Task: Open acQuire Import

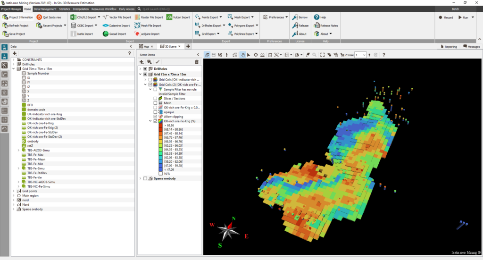Action: (x=147, y=34)
